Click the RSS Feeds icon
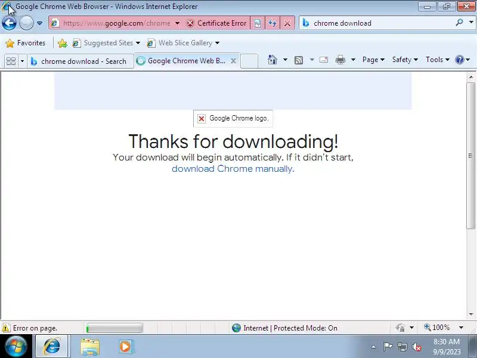Screen dimensions: 477x358 299,60
